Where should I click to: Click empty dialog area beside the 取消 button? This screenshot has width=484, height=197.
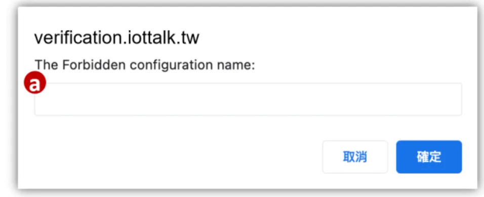click(x=185, y=157)
